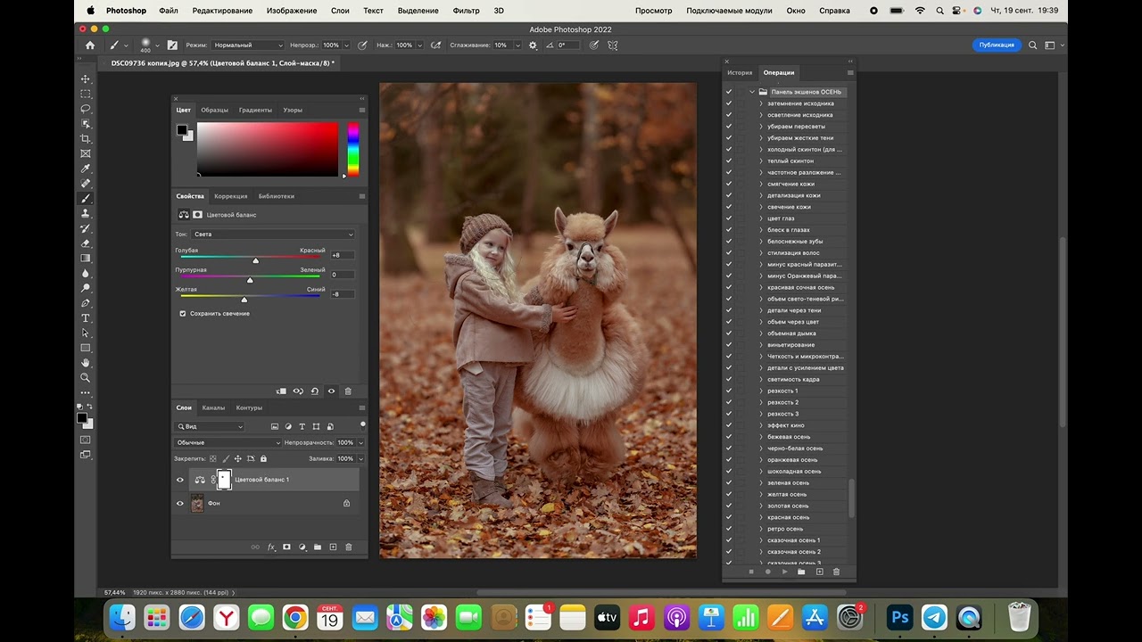Click the Желтая-Синий value field
Screen dimensions: 1142x642
[x=342, y=294]
